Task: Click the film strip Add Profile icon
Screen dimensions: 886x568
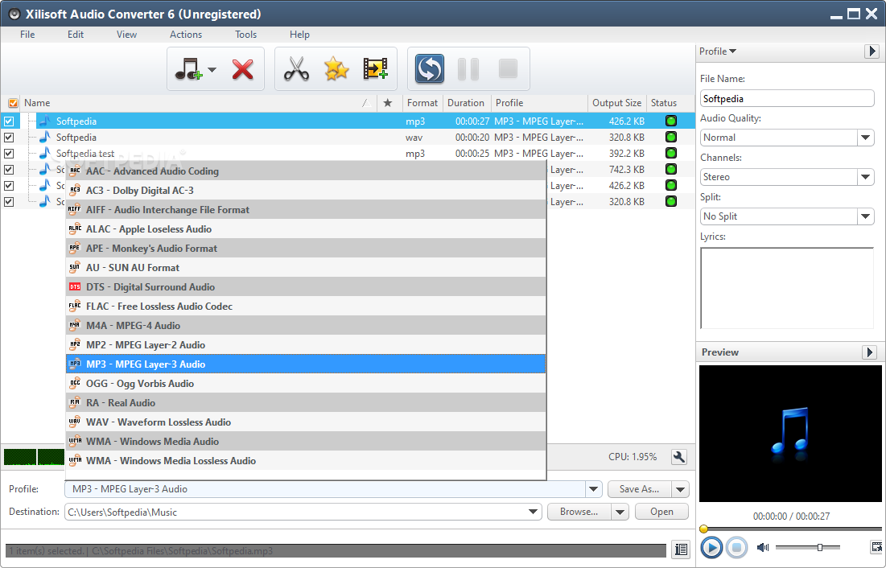Action: [375, 69]
